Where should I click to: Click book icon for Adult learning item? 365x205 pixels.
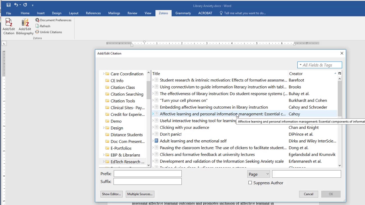click(156, 141)
